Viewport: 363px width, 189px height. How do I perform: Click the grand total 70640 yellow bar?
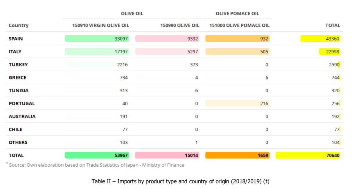[308, 155]
